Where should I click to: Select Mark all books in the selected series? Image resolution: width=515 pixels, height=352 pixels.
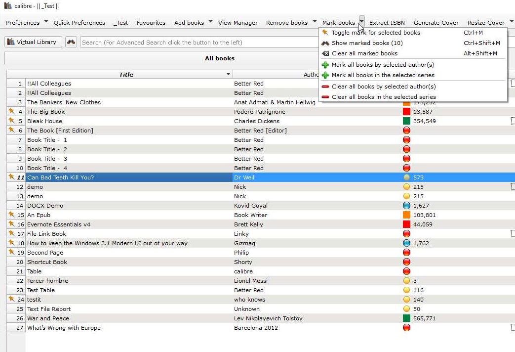coord(413,75)
